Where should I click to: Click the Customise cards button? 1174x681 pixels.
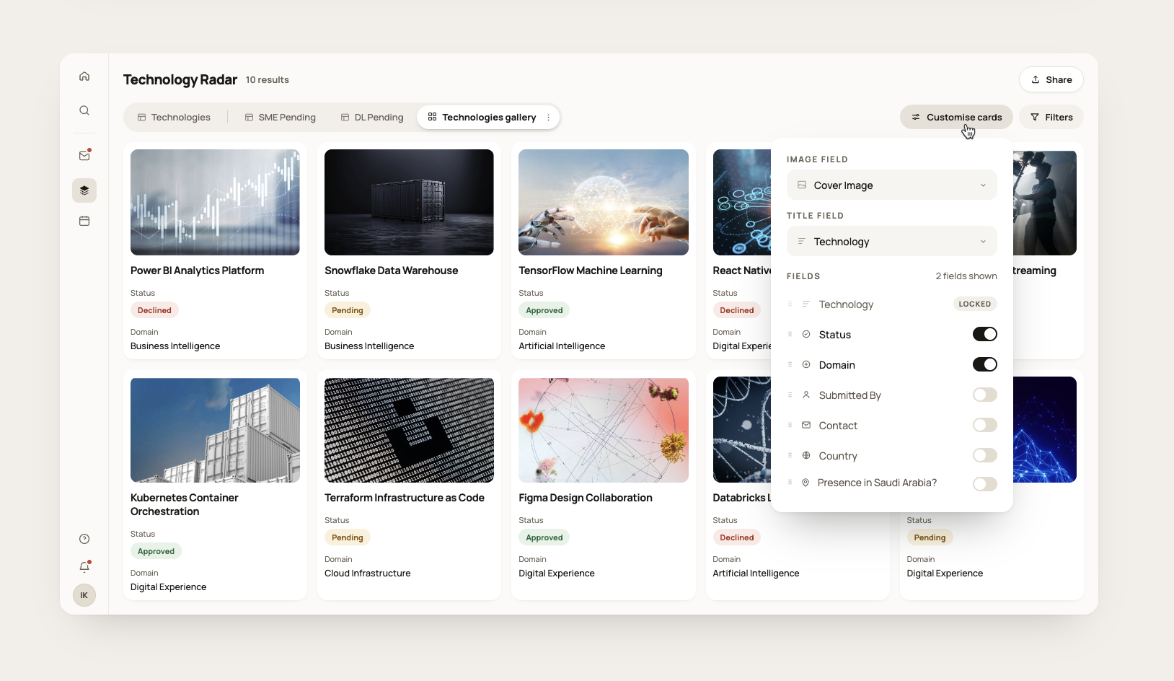tap(956, 117)
